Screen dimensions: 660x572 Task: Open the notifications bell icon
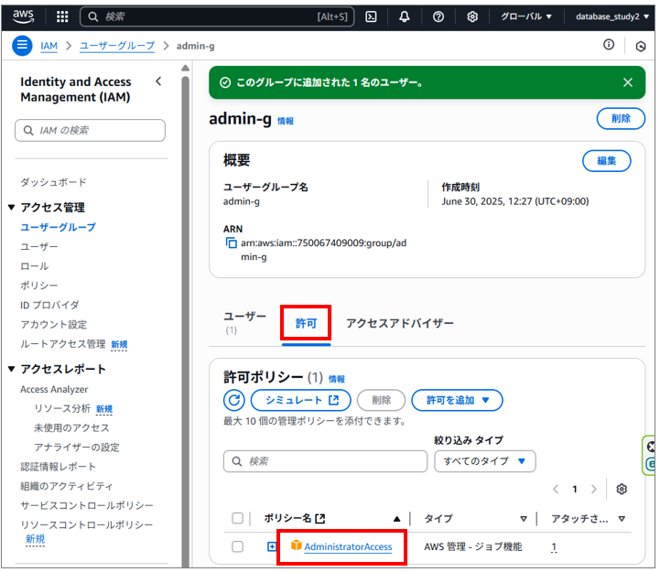[404, 16]
